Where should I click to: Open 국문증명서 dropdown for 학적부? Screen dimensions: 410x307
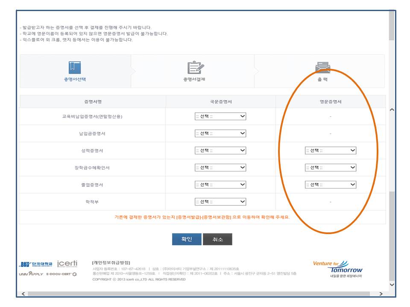(x=220, y=202)
